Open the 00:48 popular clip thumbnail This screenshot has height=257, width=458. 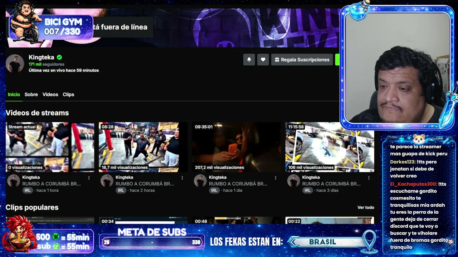(237, 221)
